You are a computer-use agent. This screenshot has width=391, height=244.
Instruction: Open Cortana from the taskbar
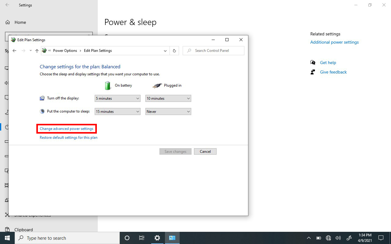click(127, 238)
